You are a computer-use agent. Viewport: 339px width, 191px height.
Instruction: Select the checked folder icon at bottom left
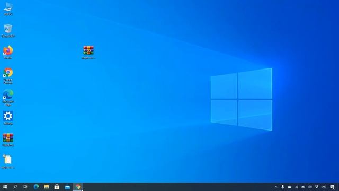point(8,161)
